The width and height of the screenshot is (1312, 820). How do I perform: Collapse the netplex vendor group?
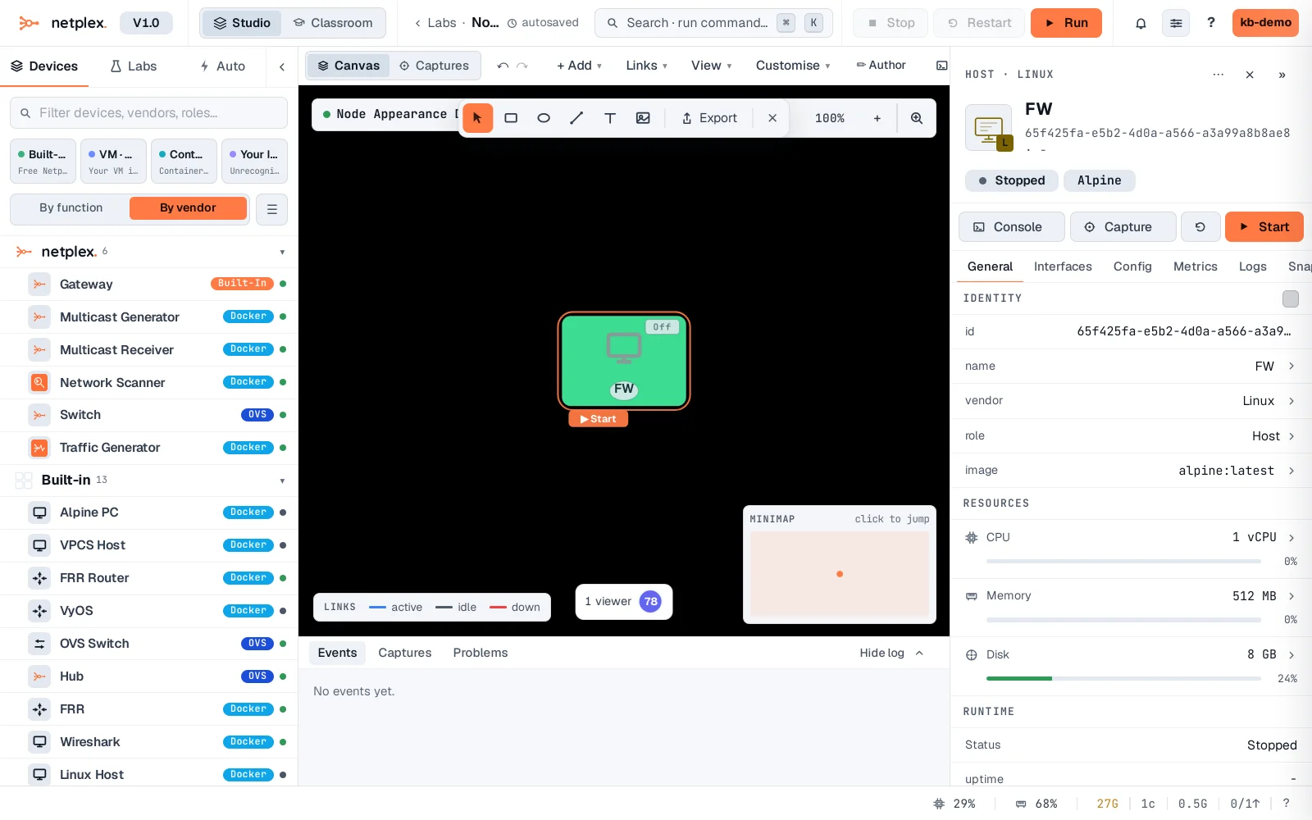[282, 253]
